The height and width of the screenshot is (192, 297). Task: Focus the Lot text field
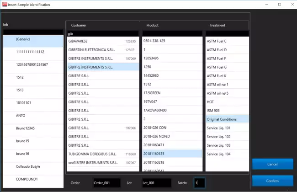tap(155, 183)
